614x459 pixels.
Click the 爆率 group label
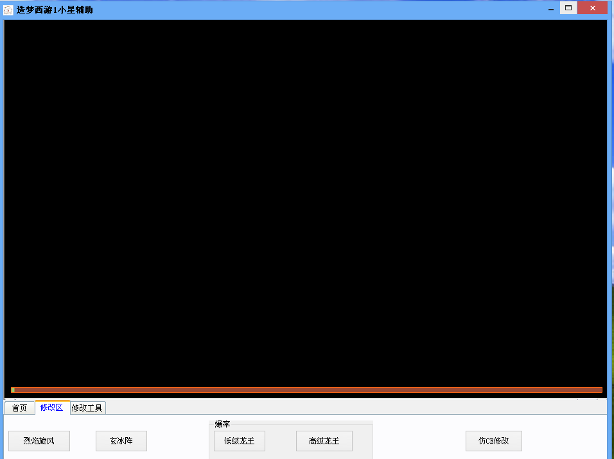(x=222, y=424)
